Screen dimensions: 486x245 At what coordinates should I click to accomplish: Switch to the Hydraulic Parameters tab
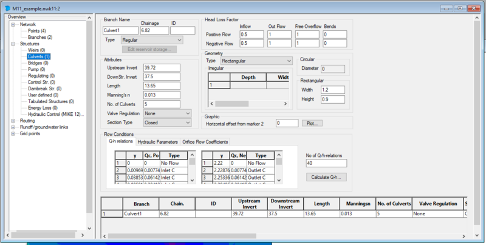(158, 142)
